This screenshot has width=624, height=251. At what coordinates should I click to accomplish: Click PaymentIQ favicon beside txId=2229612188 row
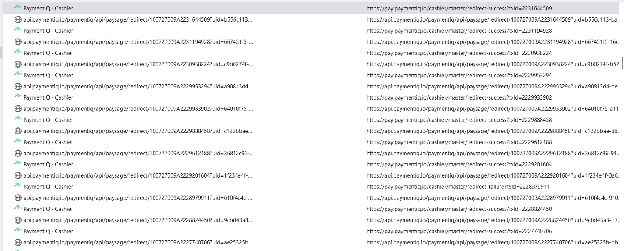click(18, 141)
